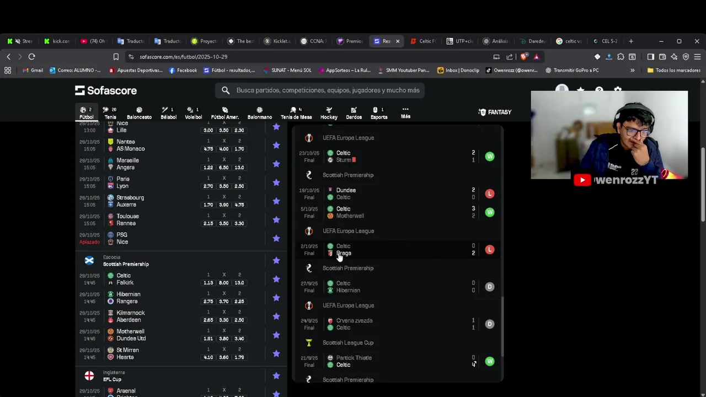Click the browser reload icon
This screenshot has height=397, width=706.
(x=31, y=57)
